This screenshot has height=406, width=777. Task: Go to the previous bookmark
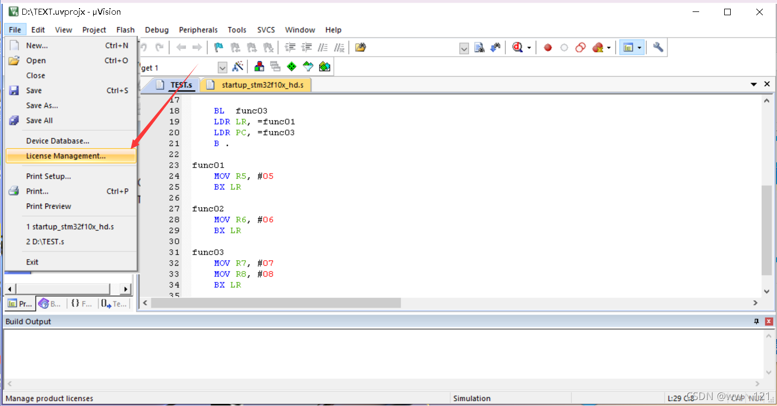click(235, 48)
